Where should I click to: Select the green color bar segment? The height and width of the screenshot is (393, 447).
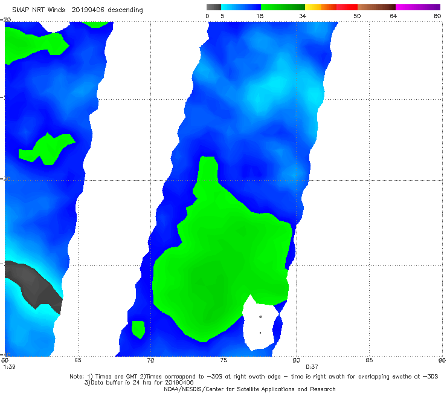(x=283, y=7)
